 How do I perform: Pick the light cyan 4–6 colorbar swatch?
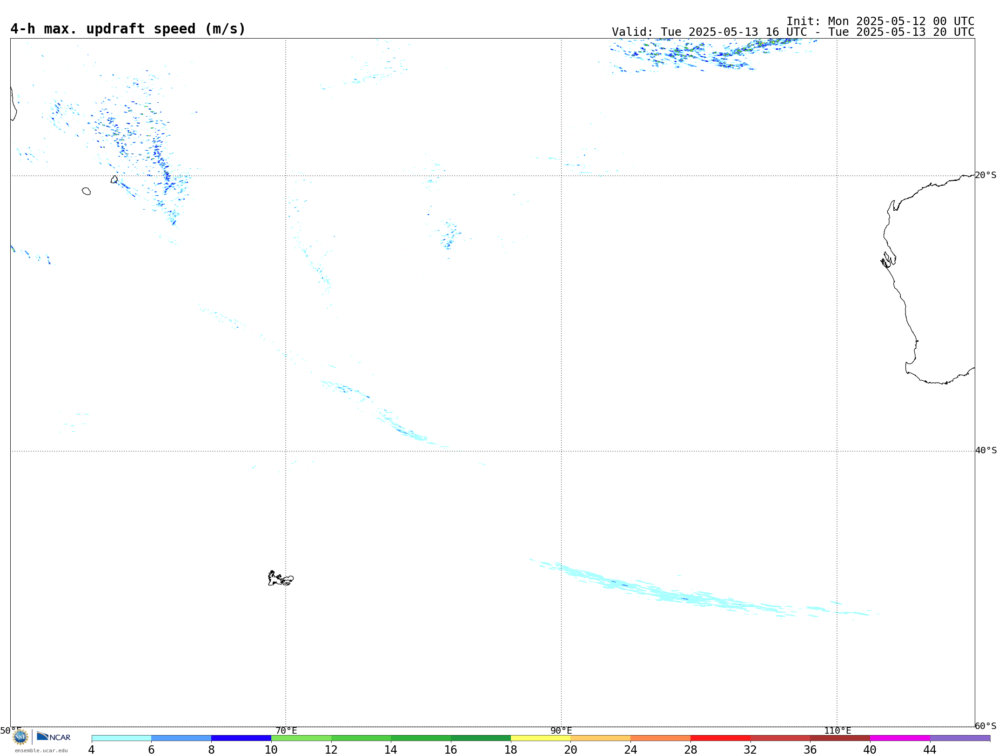[x=121, y=738]
